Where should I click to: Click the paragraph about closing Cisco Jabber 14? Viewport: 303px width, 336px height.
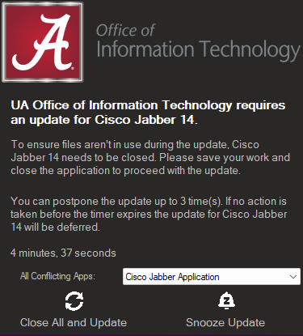150,158
